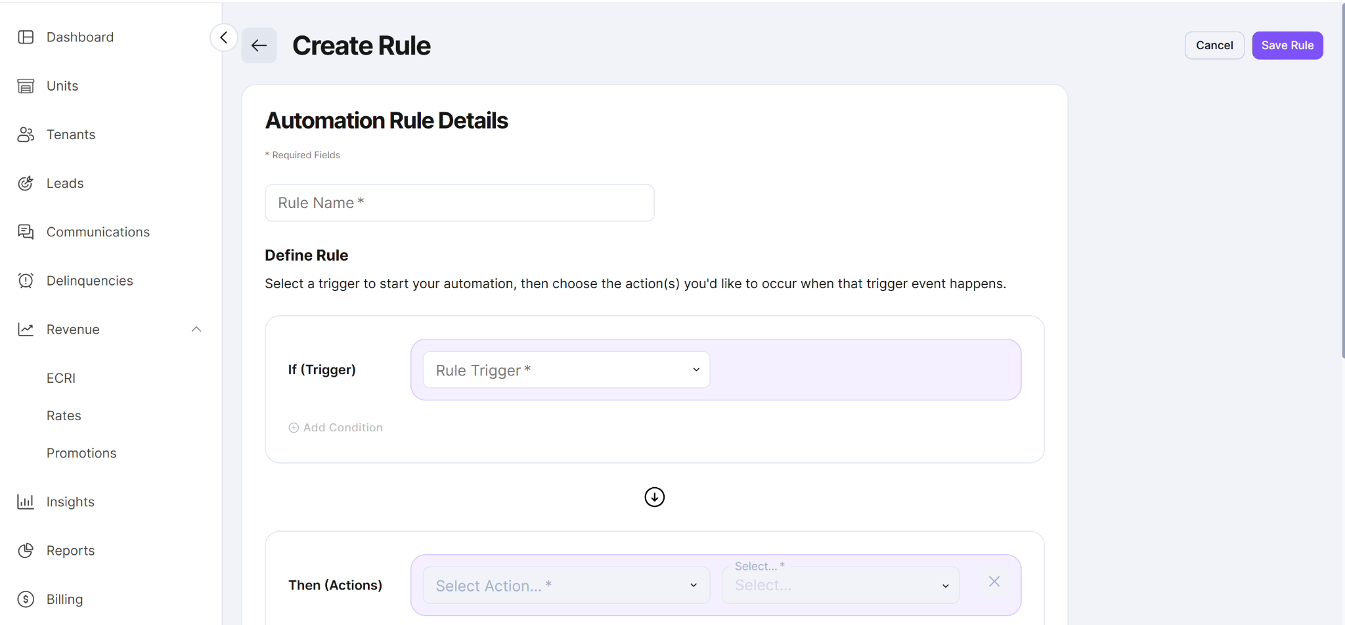This screenshot has width=1345, height=625.
Task: Click the Required Fields note
Action: coord(303,155)
